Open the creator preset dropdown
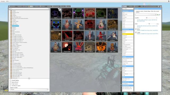Image resolution: width=170 pixels, height=95 pixels. click(x=146, y=15)
